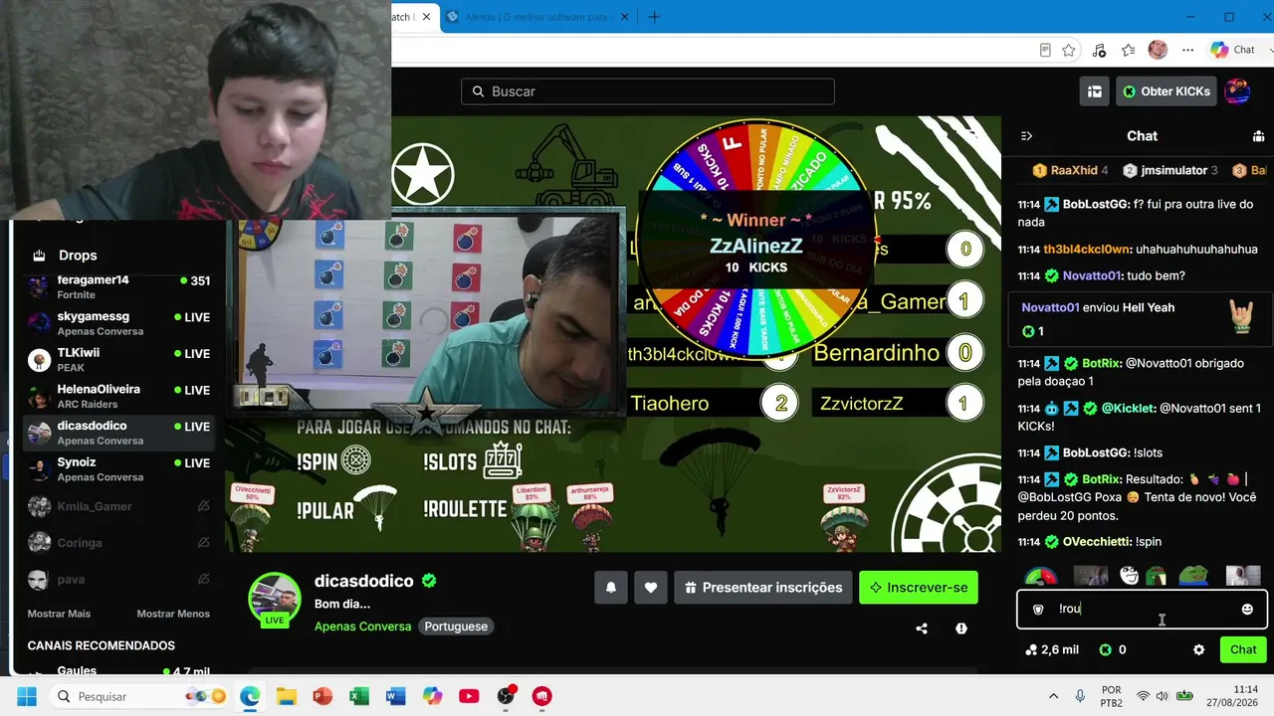
Task: Click the Edge reader view icon
Action: (1045, 50)
